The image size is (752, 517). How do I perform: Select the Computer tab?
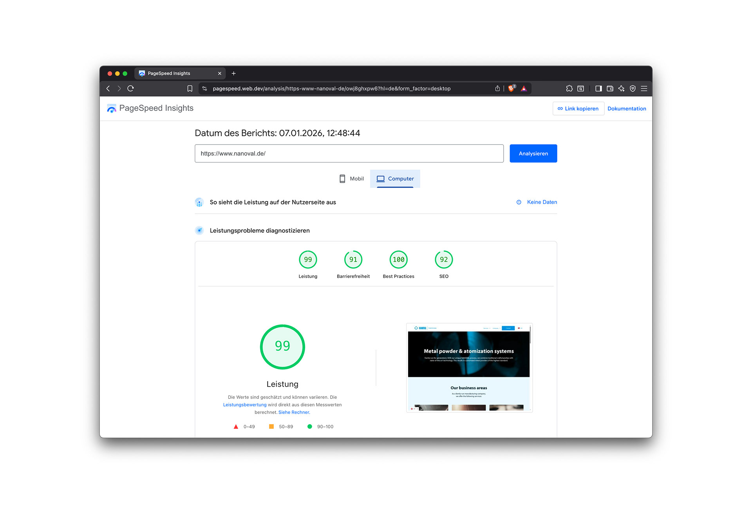click(x=395, y=179)
